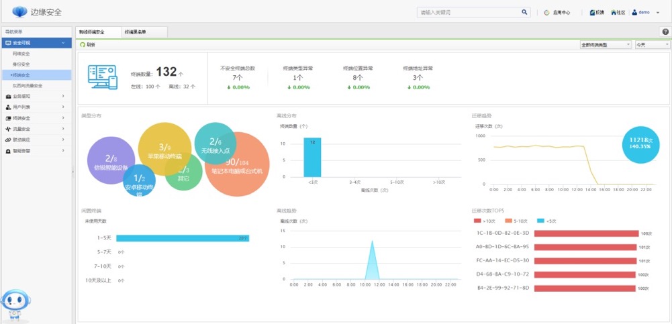This screenshot has width=672, height=324.
Task: Open the 应用中心 app center icon
Action: 546,13
